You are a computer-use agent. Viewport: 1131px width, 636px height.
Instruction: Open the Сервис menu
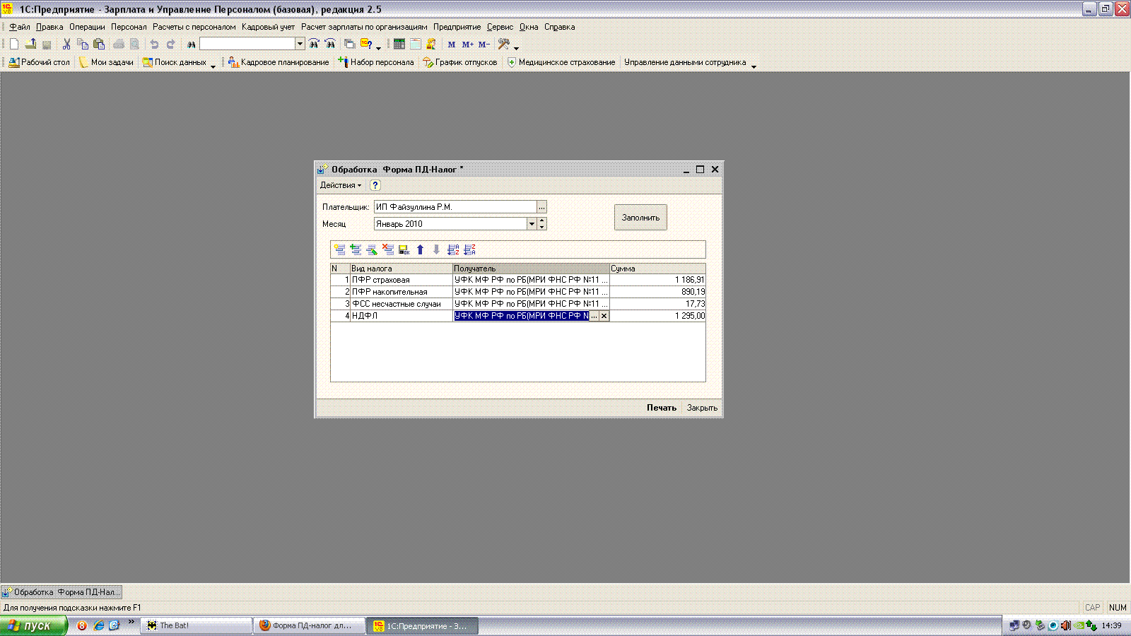[500, 27]
